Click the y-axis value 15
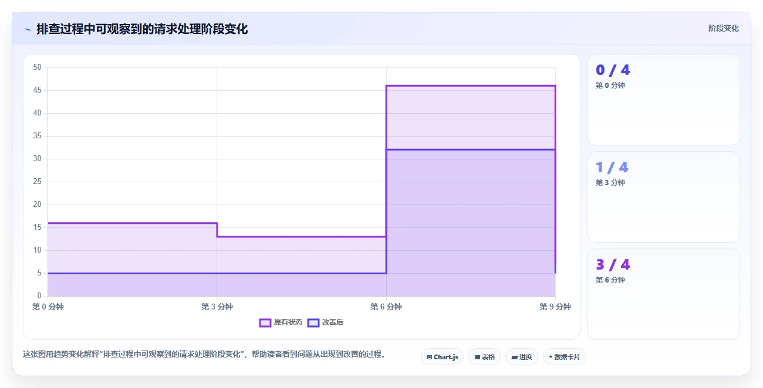This screenshot has height=388, width=763. (37, 227)
